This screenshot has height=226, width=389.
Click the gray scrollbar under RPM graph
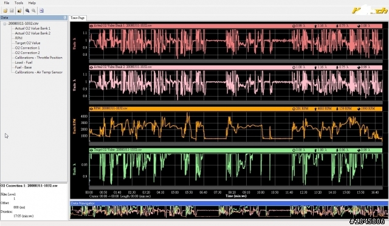(235, 144)
